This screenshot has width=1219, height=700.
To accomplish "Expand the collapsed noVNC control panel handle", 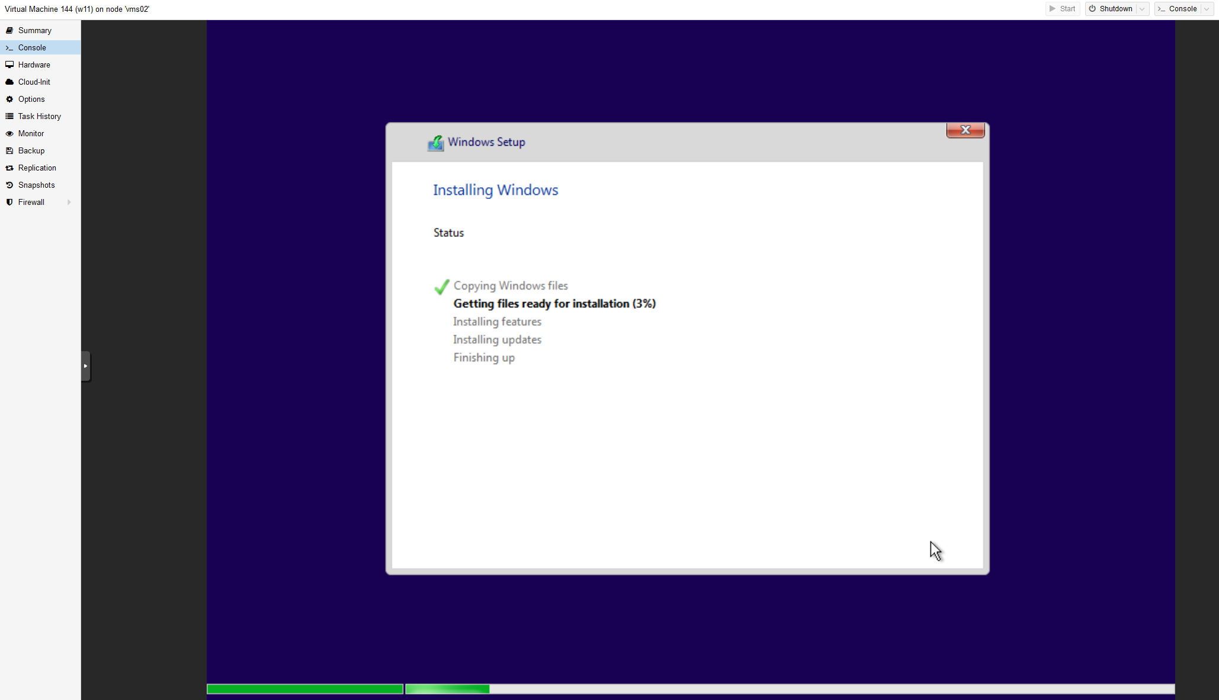I will [86, 366].
